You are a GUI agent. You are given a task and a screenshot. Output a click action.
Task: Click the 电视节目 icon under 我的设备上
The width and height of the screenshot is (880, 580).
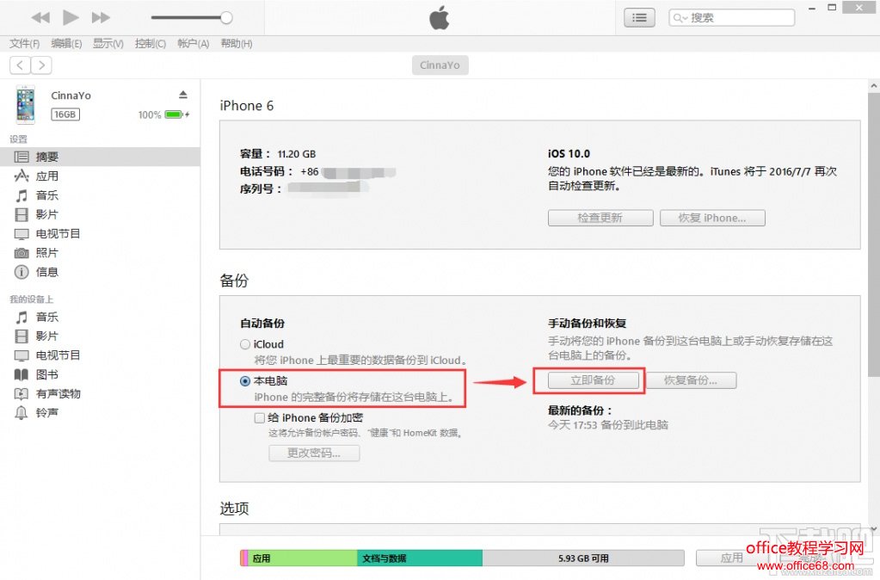click(22, 355)
